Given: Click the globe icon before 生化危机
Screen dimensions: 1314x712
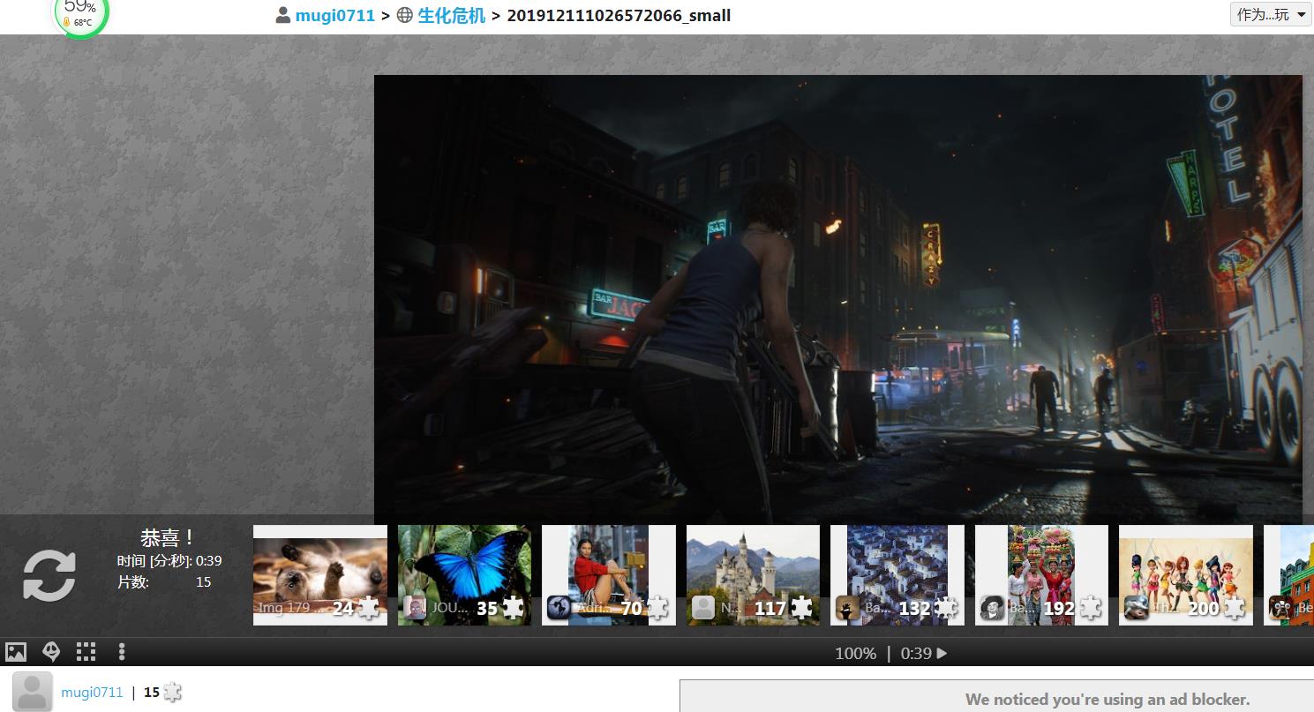Looking at the screenshot, I should (405, 15).
